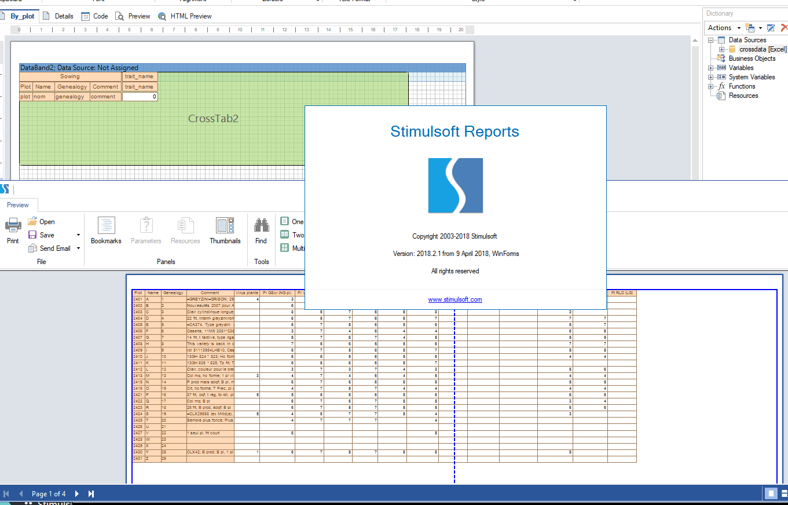Screen dimensions: 788x505
Task: Click Virus plante column header in preview
Action: (247, 293)
